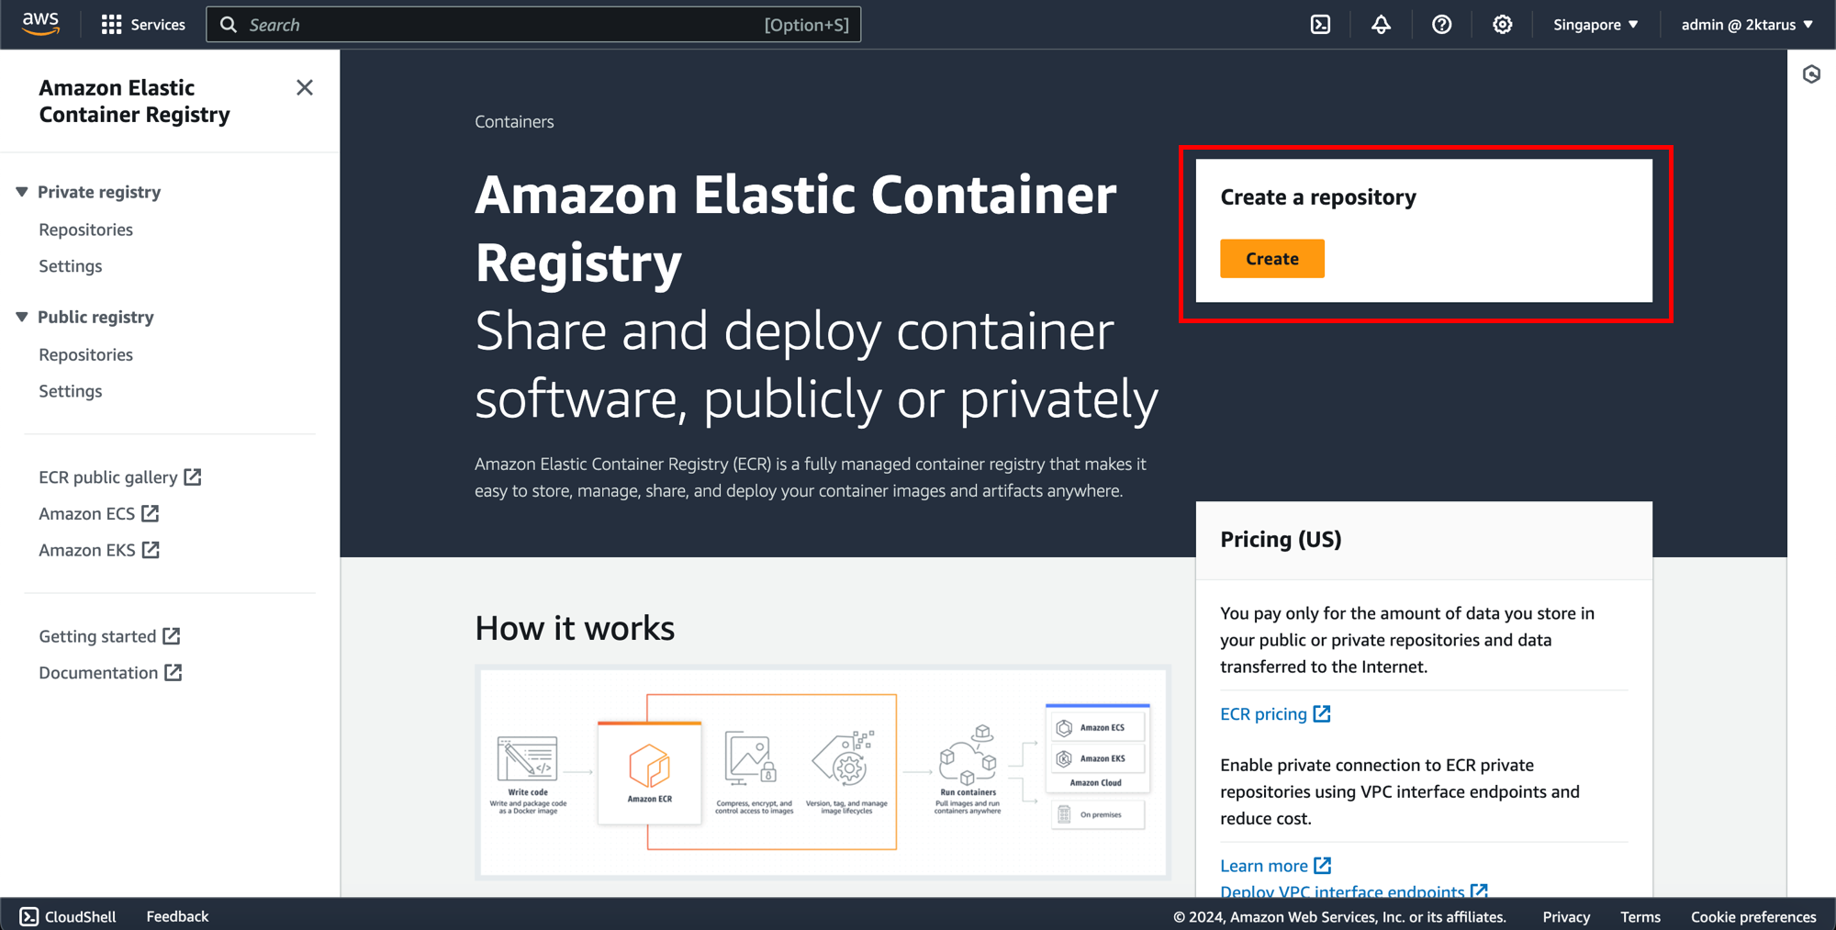Viewport: 1836px width, 930px height.
Task: Click the search magnifier icon
Action: point(229,25)
